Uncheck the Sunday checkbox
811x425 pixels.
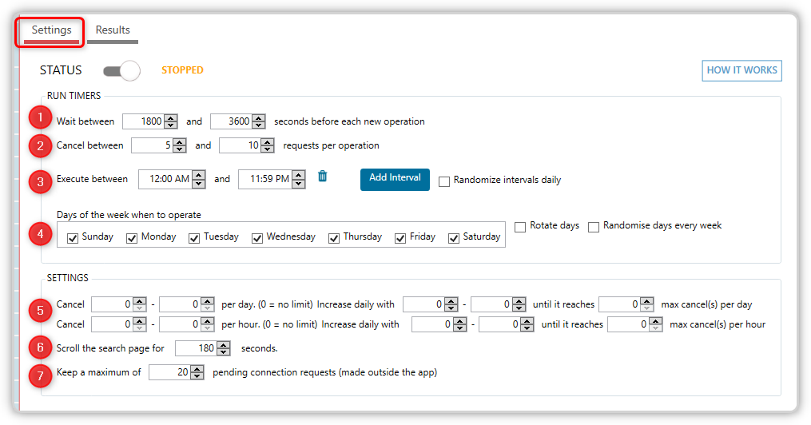pos(73,238)
